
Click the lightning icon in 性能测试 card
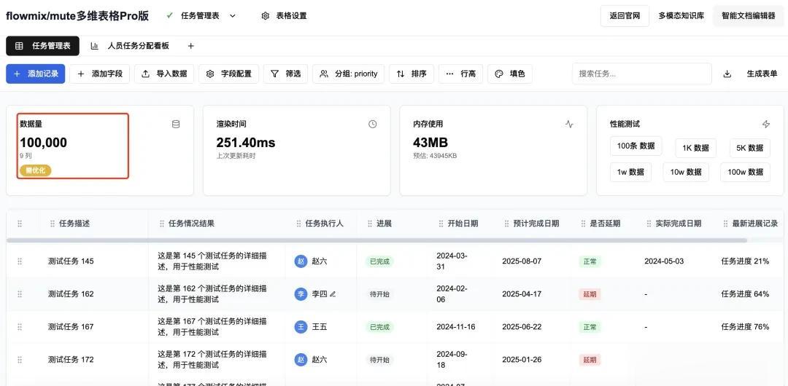(766, 125)
